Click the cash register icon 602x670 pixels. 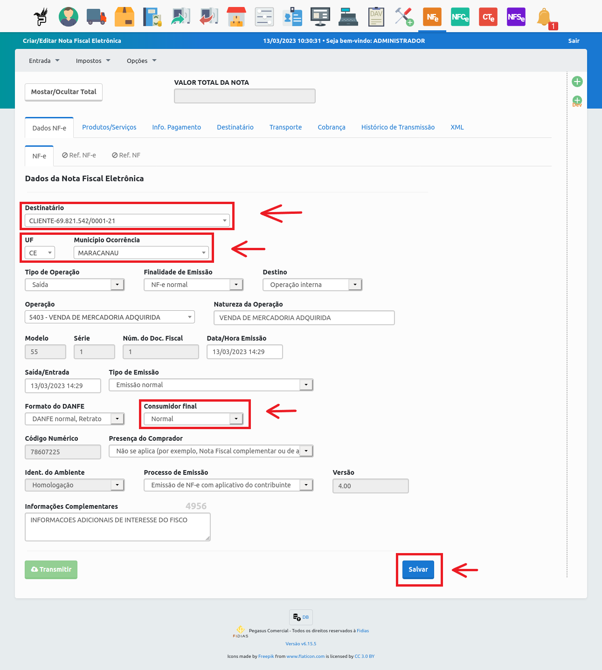[348, 17]
